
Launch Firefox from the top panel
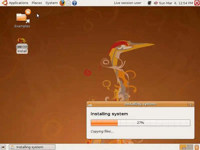click(x=62, y=3)
